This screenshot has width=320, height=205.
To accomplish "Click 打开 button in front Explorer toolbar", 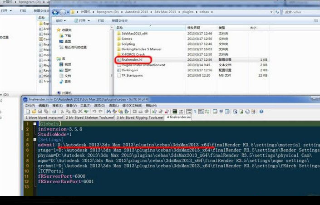I will pyautogui.click(x=80, y=21).
